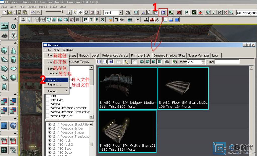Toggle the MorphTargetSet checkbox
Image resolution: width=257 pixels, height=156 pixels.
pyautogui.click(x=47, y=116)
